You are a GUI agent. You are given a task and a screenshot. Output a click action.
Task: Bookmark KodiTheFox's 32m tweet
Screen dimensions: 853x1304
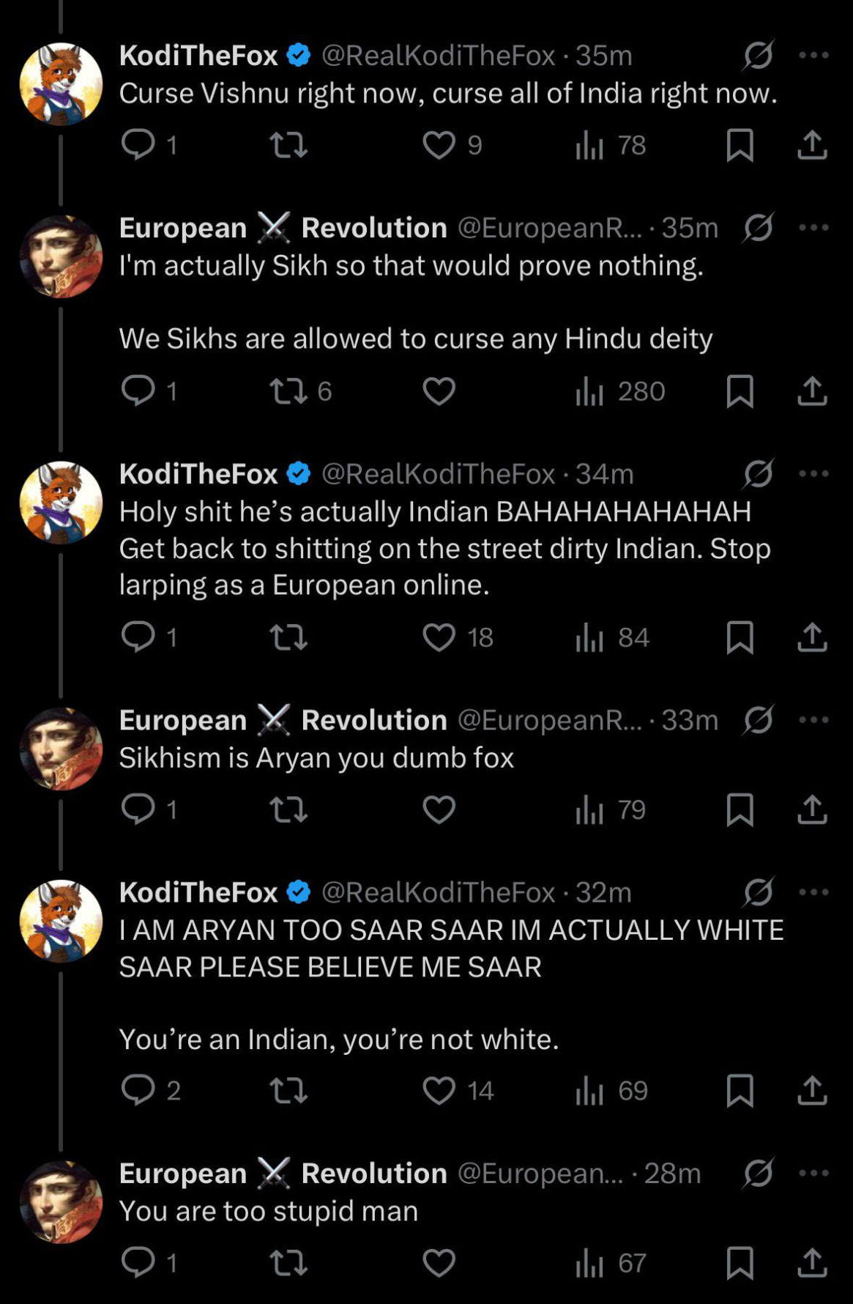point(740,1090)
